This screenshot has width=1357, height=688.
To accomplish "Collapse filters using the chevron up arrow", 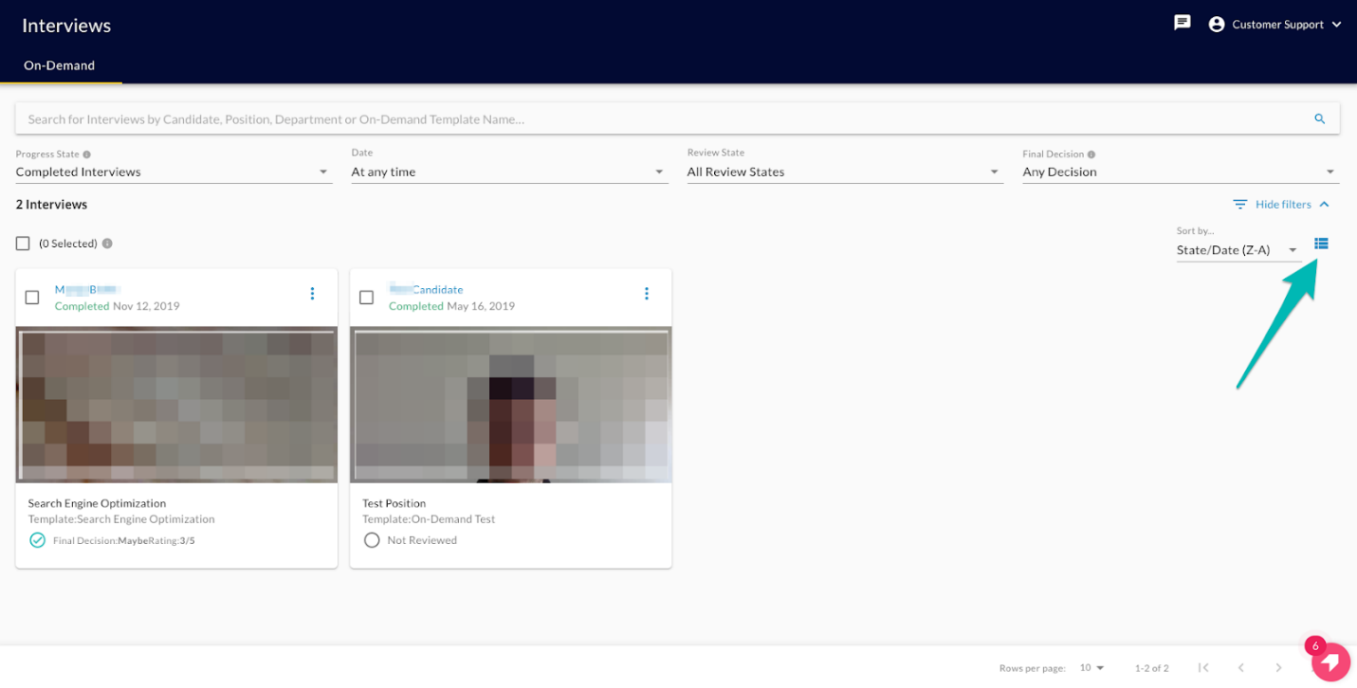I will coord(1325,205).
